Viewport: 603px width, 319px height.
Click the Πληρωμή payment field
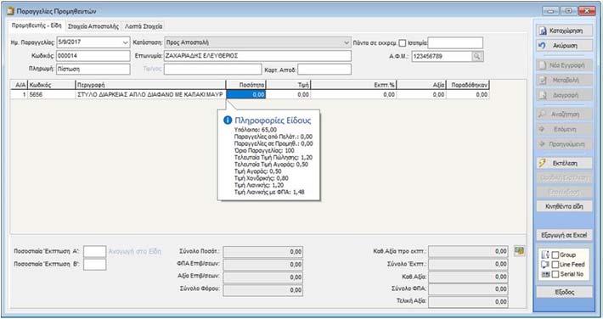tap(93, 70)
